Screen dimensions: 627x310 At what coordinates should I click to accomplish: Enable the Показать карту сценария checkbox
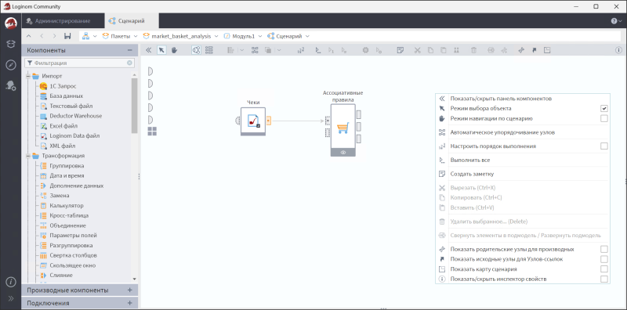tap(603, 269)
